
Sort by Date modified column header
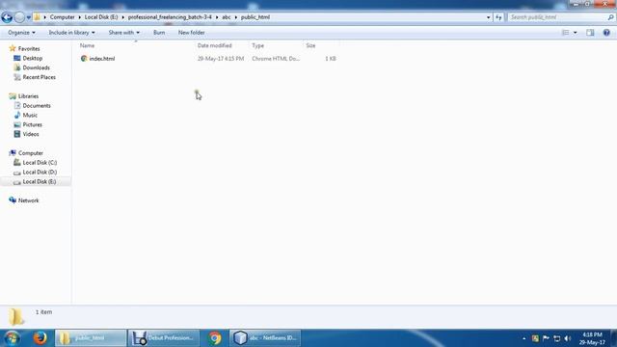[x=214, y=45]
